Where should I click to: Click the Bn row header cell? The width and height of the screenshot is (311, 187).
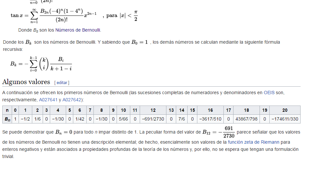click(7, 119)
